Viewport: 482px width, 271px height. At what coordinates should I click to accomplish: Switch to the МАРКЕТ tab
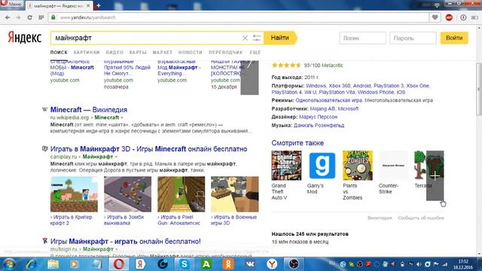(163, 52)
